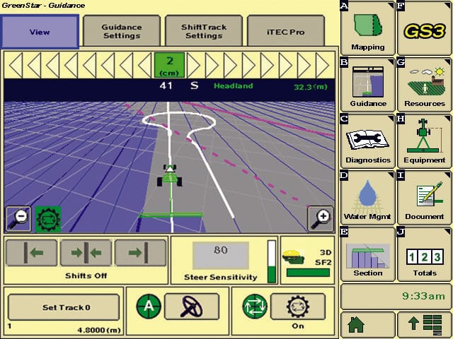Click the track number 41
The image size is (453, 339).
(x=166, y=85)
